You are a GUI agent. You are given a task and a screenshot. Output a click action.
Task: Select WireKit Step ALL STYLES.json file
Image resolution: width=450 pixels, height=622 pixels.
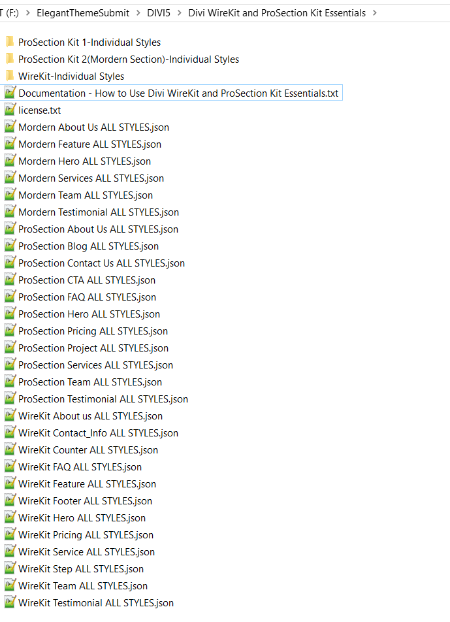click(x=81, y=569)
